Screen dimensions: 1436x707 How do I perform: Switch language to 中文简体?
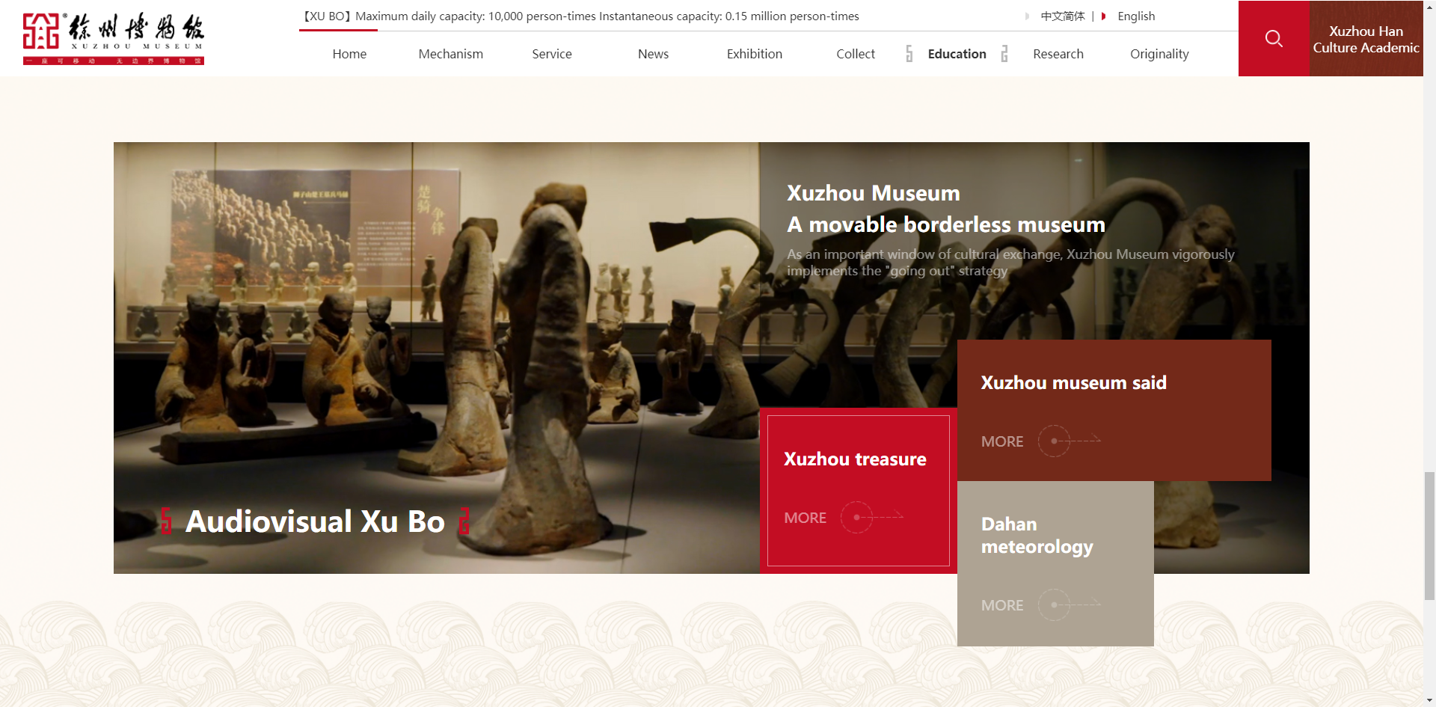(1063, 16)
